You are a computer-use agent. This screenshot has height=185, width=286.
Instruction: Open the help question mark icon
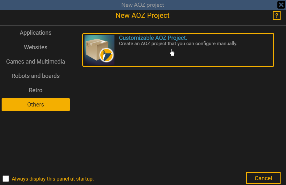pyautogui.click(x=276, y=15)
